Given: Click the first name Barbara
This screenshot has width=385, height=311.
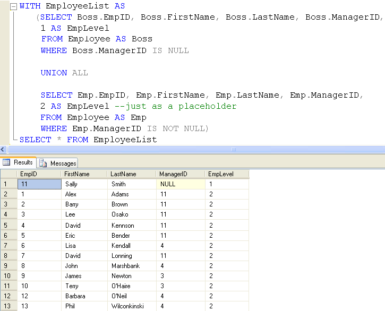Looking at the screenshot, I should [75, 296].
